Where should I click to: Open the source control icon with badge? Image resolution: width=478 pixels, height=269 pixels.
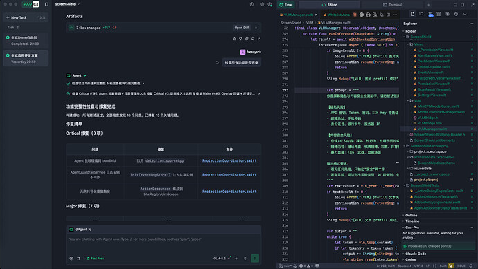click(430, 15)
